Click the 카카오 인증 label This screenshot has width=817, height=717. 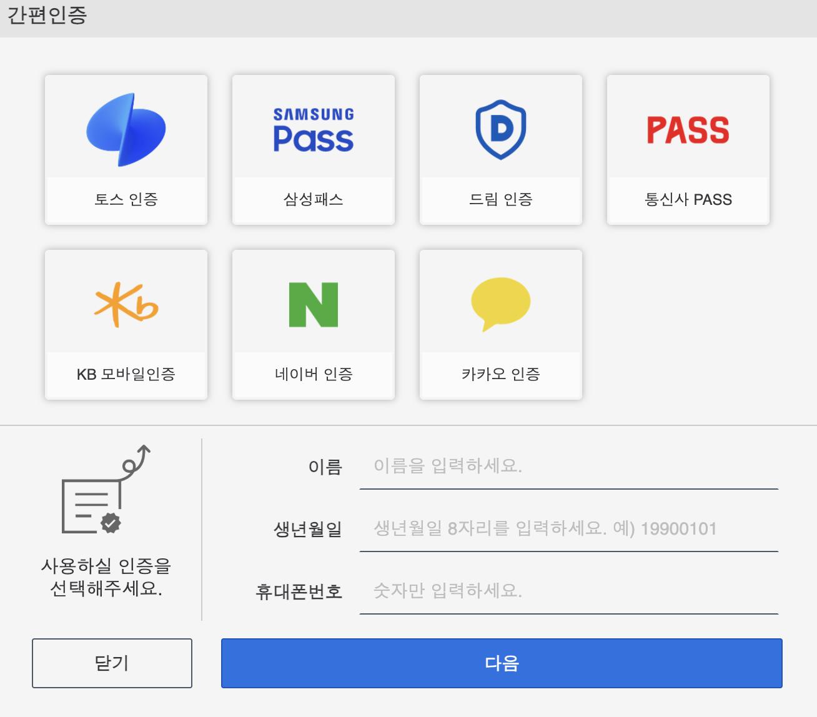coord(501,374)
